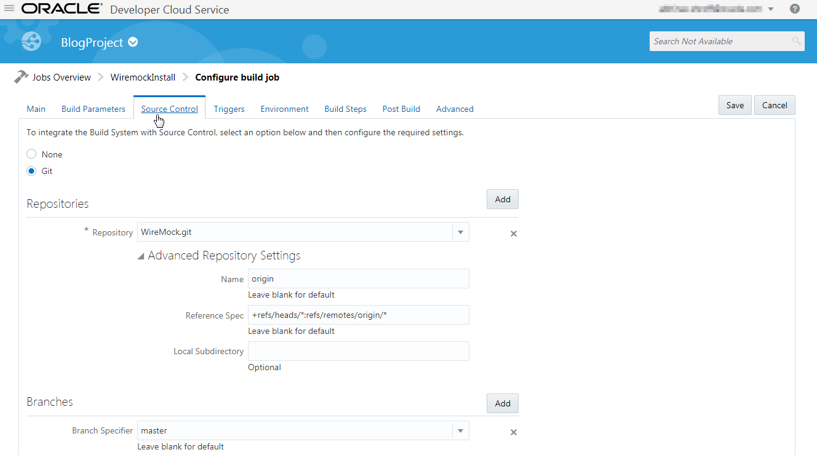Go to the Build Steps tab
The image size is (817, 455).
point(346,109)
